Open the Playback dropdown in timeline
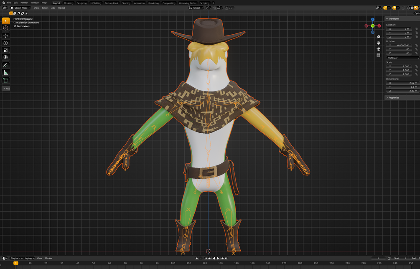420x269 pixels. click(16, 258)
